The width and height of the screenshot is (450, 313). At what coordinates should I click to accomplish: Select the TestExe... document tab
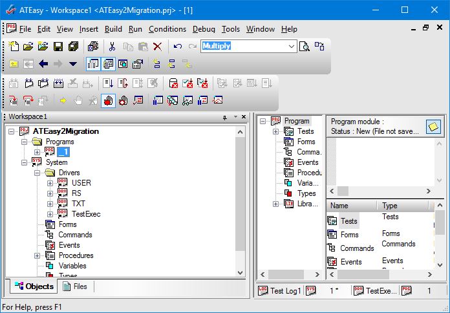375,290
